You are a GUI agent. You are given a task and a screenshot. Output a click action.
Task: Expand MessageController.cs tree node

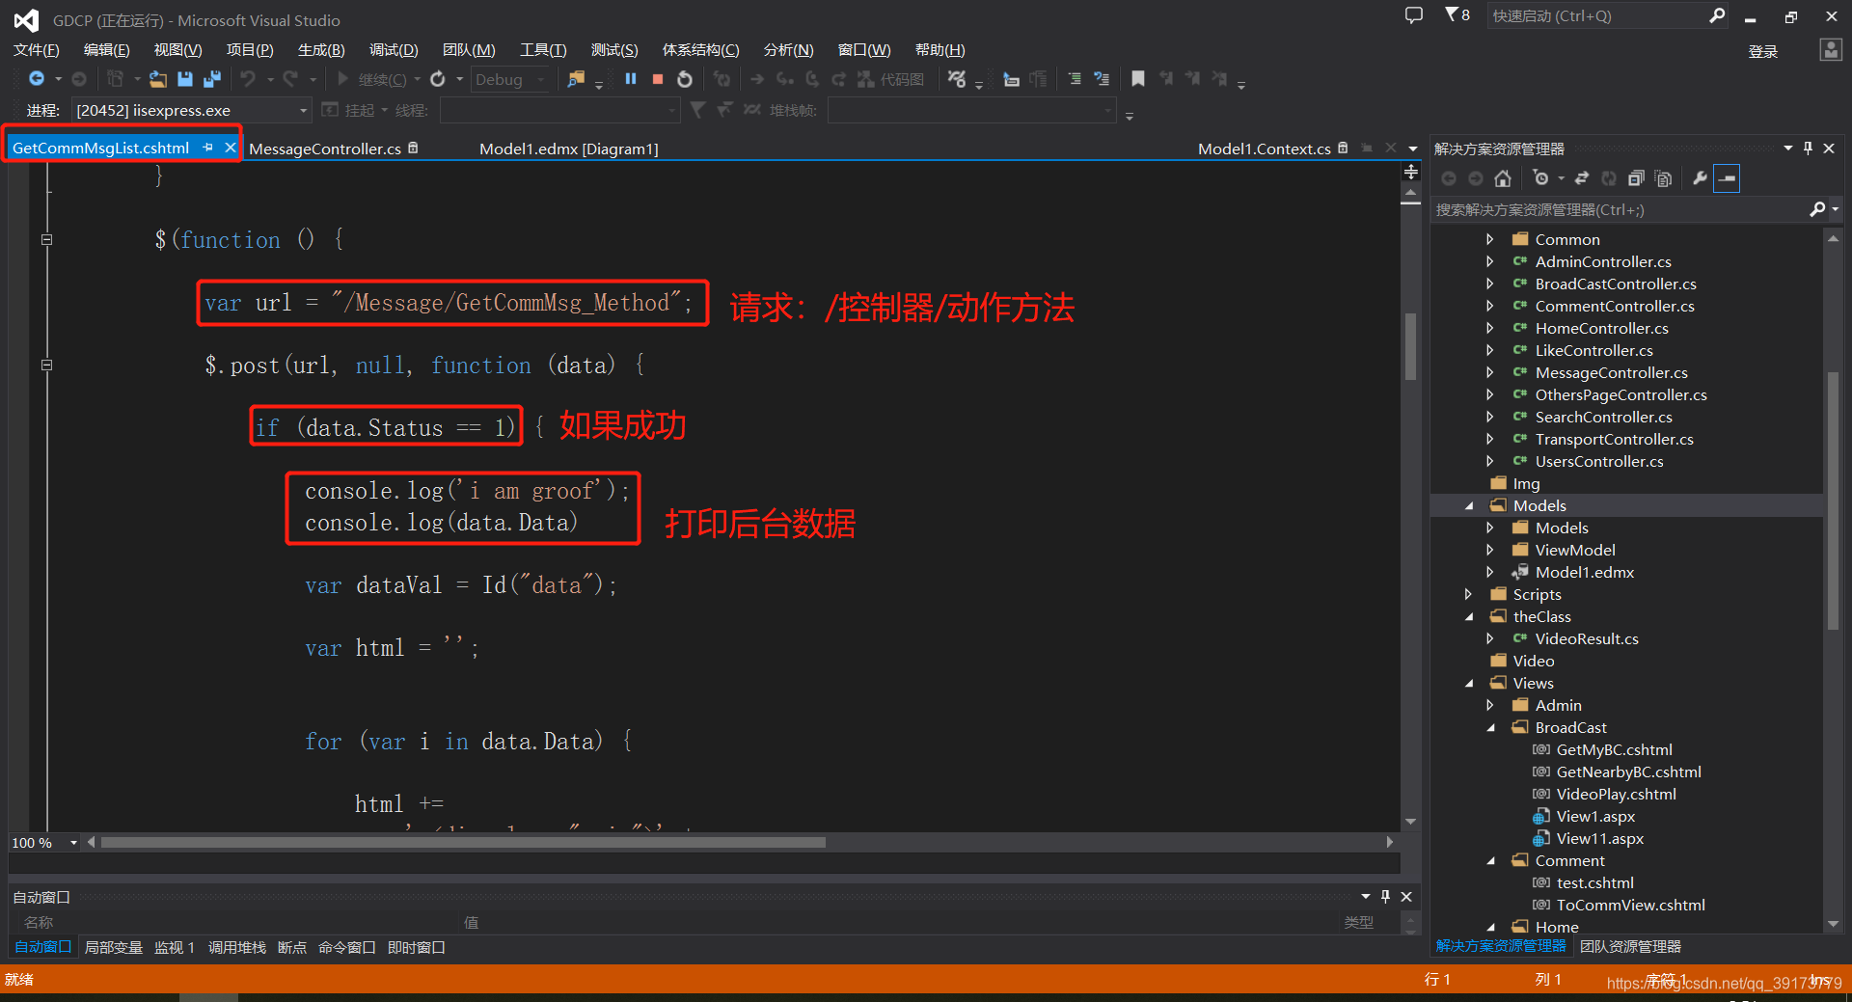(1490, 372)
